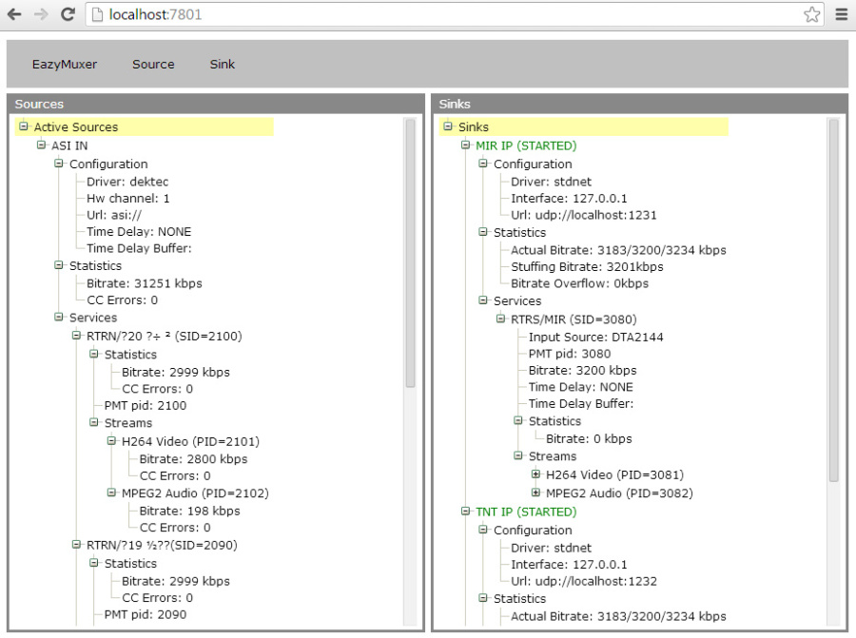Open the EazyMuxer menu

coord(65,65)
